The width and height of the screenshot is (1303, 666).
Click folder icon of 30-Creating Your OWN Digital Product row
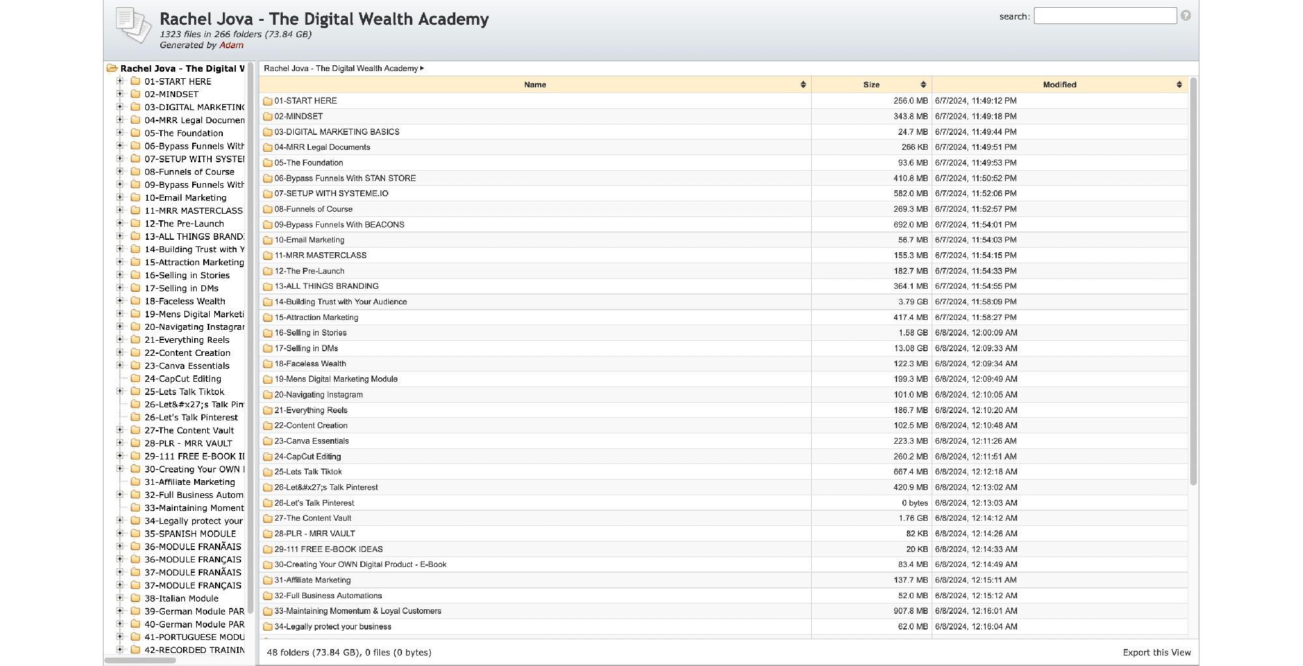[268, 565]
